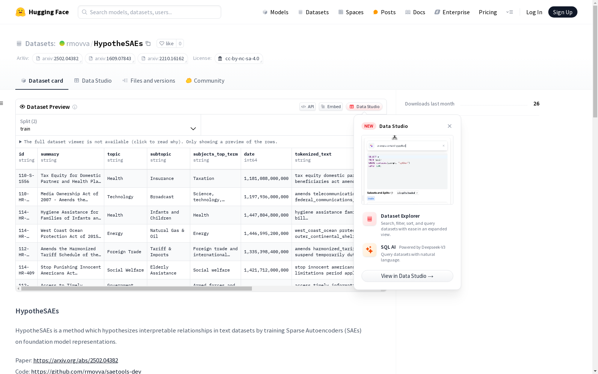Open the arxiv:1609.07843 tag
598x374 pixels.
click(110, 59)
